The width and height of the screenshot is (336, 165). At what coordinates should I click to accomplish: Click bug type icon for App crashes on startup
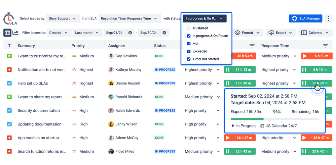coord(9,138)
